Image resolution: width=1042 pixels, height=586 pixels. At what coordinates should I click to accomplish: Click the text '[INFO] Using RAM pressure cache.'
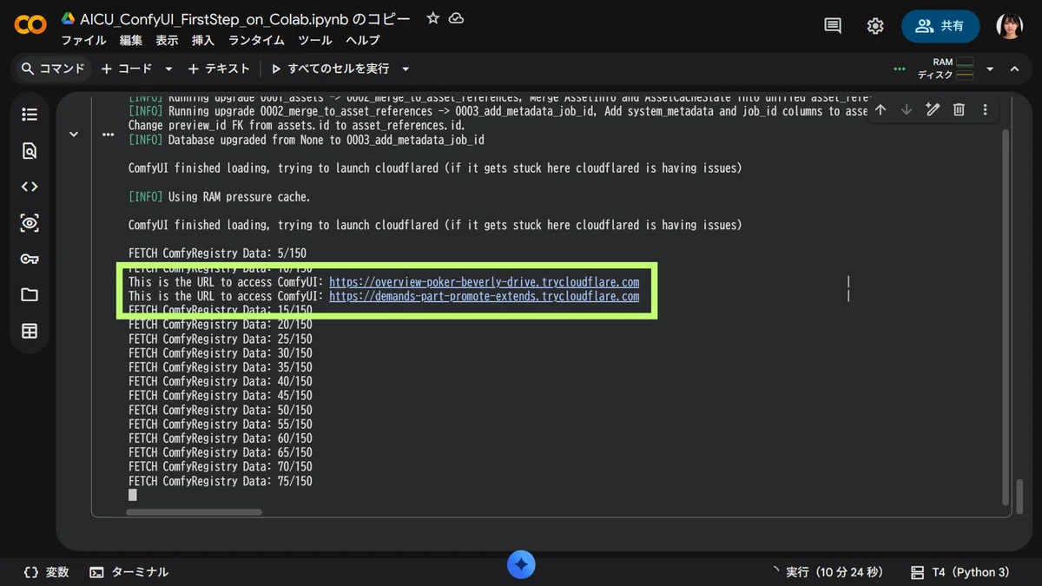pos(219,197)
